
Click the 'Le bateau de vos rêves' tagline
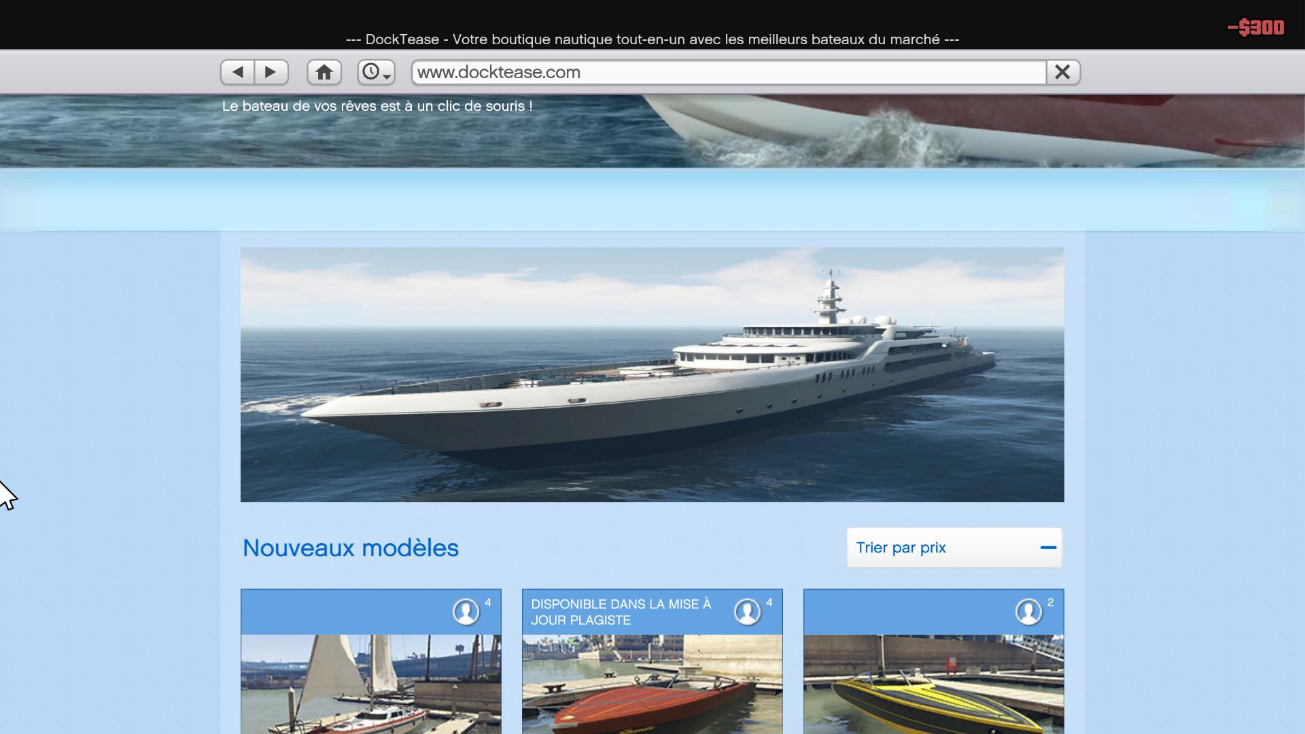coord(377,106)
